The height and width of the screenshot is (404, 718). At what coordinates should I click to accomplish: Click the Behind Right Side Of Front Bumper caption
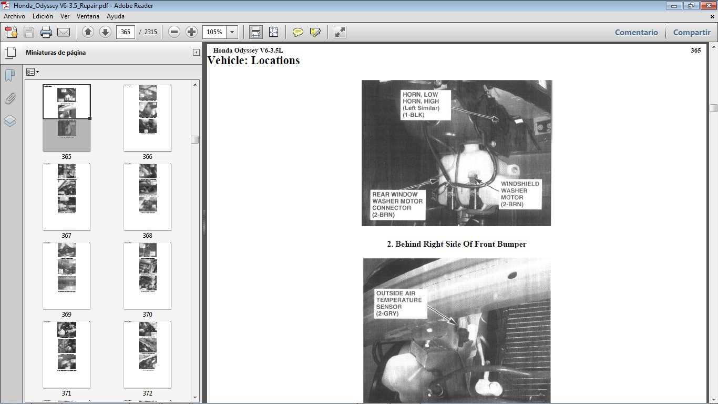457,244
